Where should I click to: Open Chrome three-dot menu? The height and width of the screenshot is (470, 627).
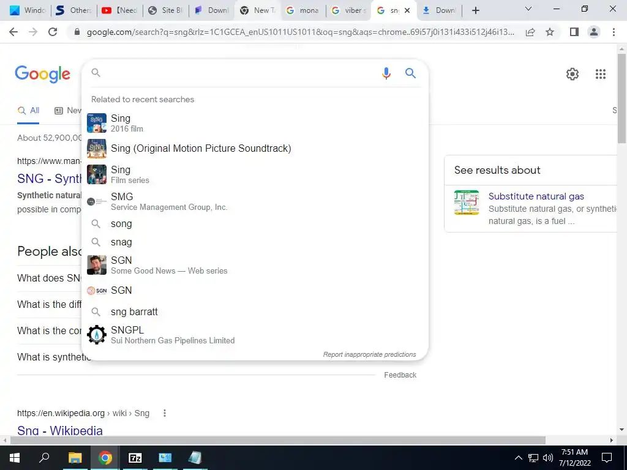(614, 32)
